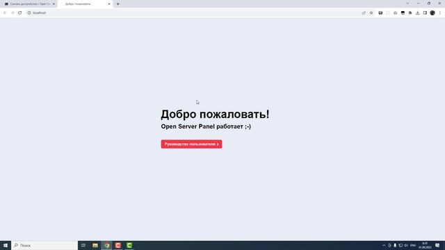Open the taskbar clock and date
Viewport: 445px width, 250px height.
pyautogui.click(x=425, y=245)
